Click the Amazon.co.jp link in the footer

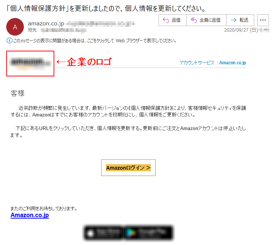tap(30, 215)
